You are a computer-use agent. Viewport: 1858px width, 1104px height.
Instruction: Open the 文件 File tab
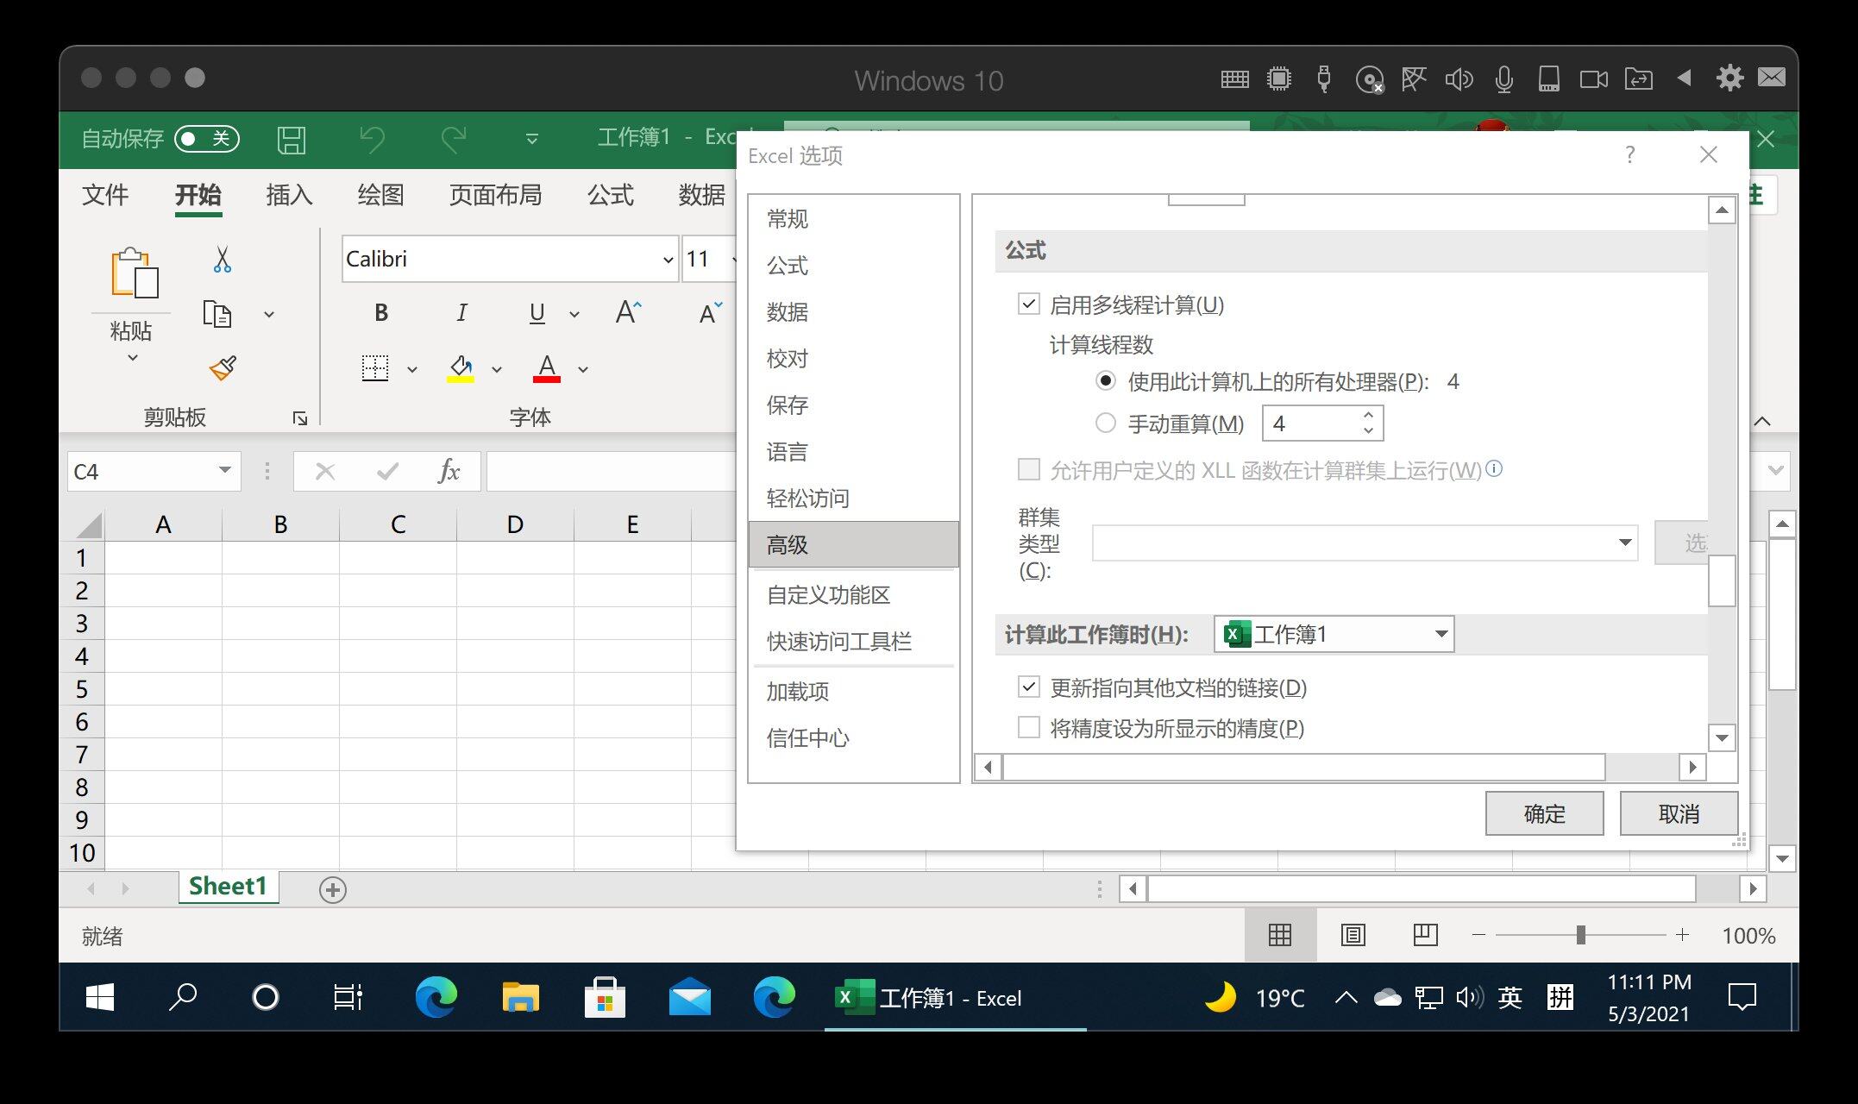point(105,195)
